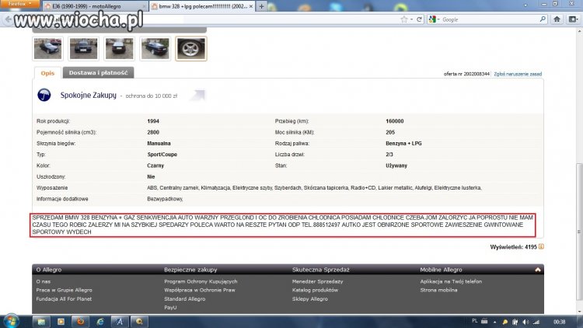583x328 pixels.
Task: Open Program Ochrony Kupujących link
Action: [201, 281]
